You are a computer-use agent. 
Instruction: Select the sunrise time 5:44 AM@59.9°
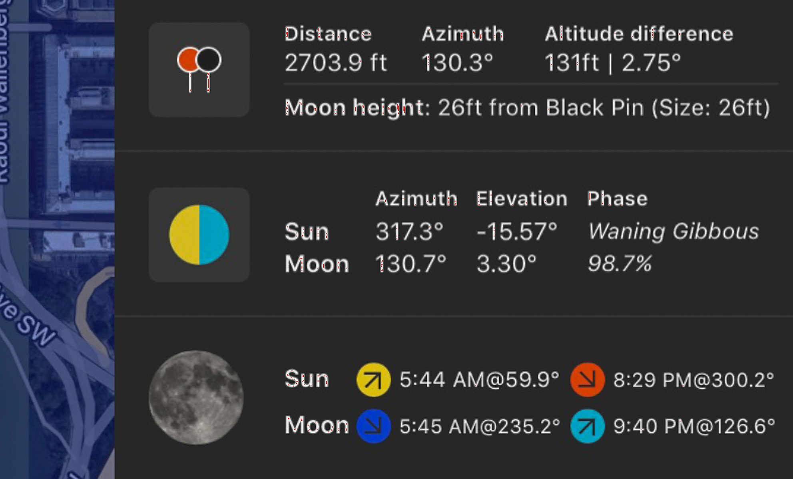479,380
